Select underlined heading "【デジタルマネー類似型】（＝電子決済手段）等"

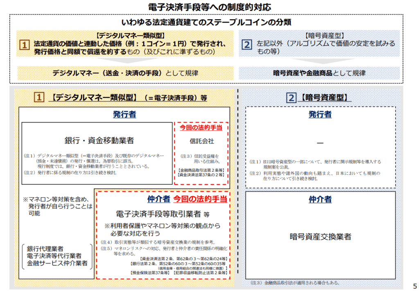pos(128,98)
